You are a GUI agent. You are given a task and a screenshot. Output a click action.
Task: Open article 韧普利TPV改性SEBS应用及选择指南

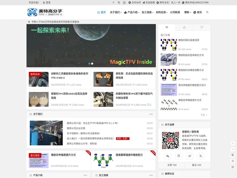click(69, 96)
